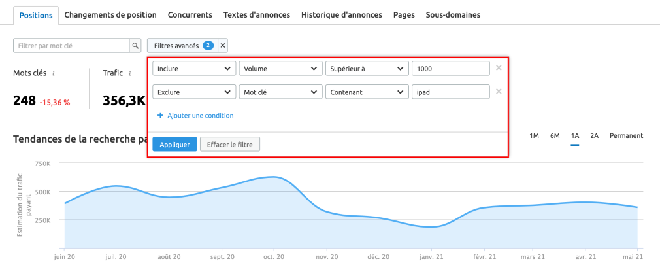Switch to the Concurrents tab
This screenshot has width=660, height=278.
pyautogui.click(x=190, y=14)
